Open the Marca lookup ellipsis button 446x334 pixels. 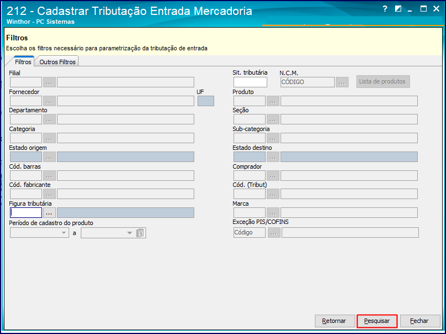click(273, 213)
